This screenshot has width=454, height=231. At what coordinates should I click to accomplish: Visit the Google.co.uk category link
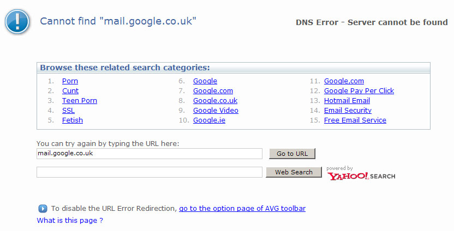[x=215, y=101]
